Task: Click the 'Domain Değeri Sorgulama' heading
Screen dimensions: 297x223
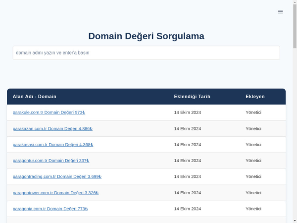Action: pyautogui.click(x=146, y=36)
